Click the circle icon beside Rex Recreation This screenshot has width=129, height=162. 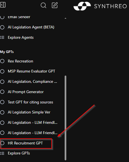[x=2, y=61]
